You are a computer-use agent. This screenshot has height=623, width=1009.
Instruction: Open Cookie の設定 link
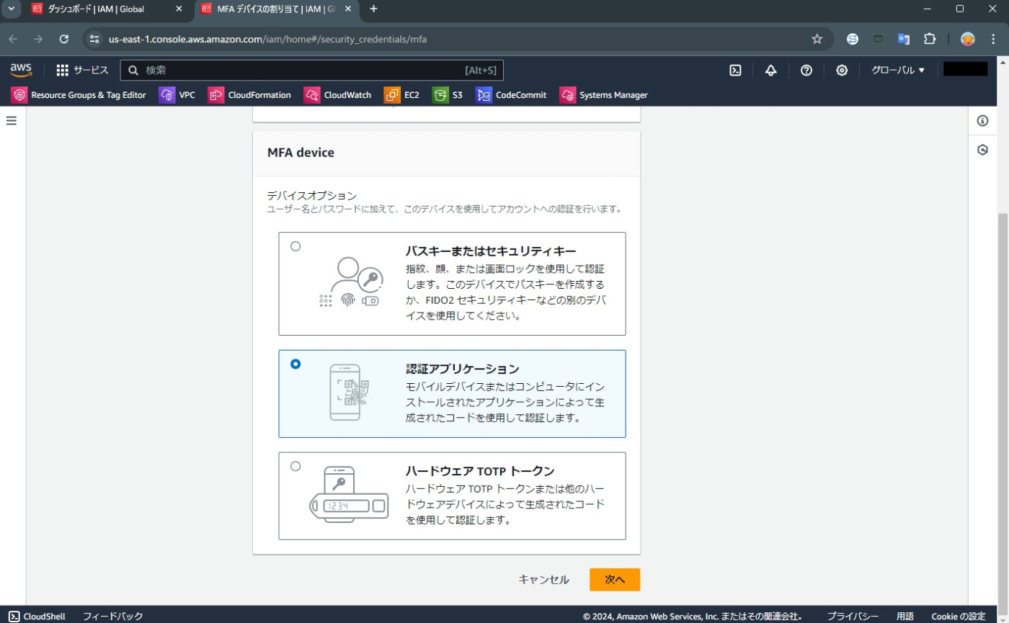coord(958,617)
